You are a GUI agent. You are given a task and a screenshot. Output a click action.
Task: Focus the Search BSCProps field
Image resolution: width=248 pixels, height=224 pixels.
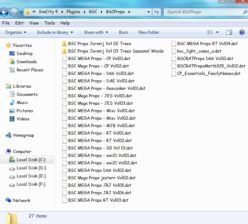205,12
